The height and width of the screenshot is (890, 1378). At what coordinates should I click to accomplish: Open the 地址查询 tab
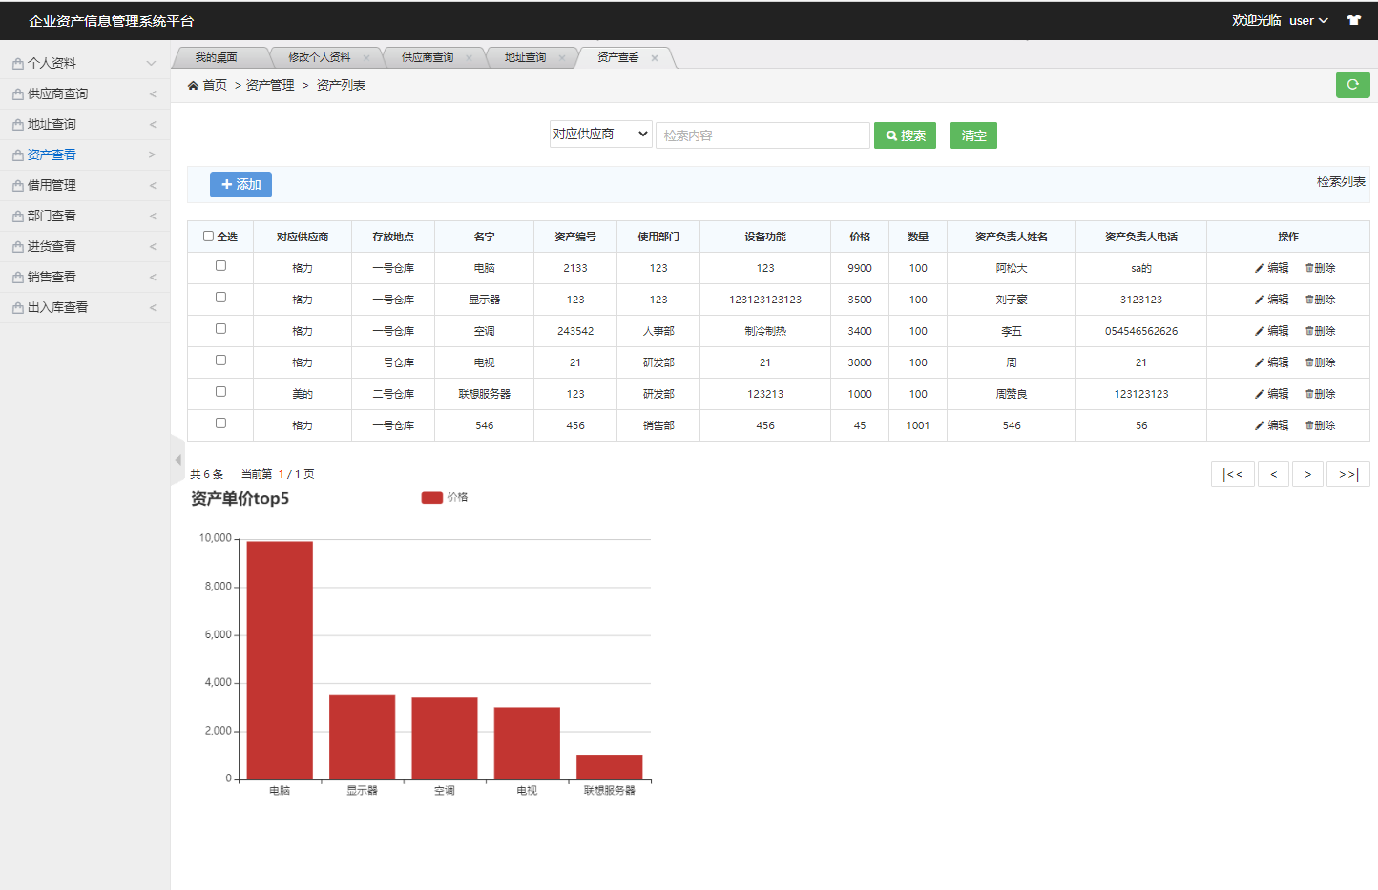525,58
